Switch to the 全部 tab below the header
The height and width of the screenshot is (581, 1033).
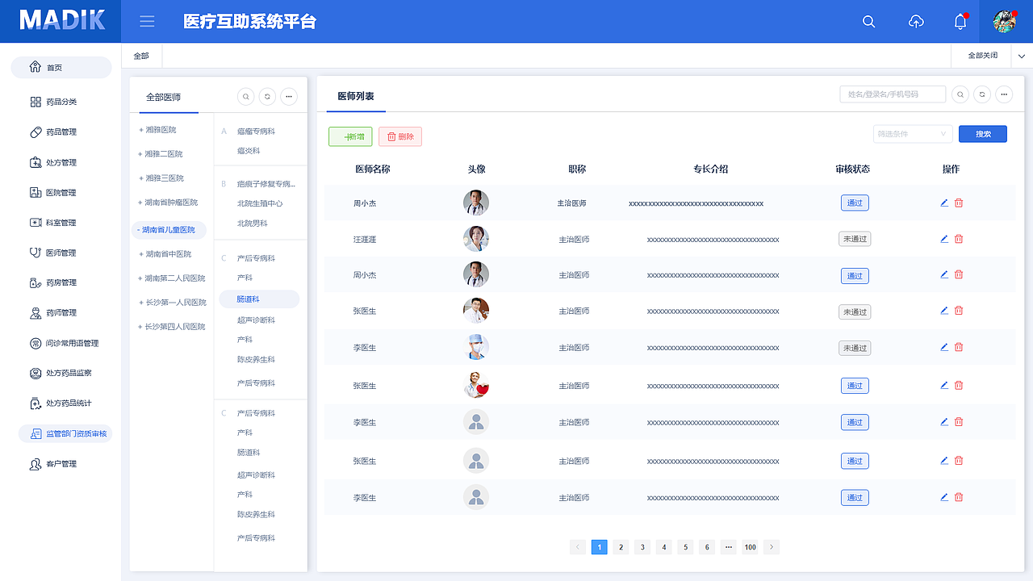(141, 55)
